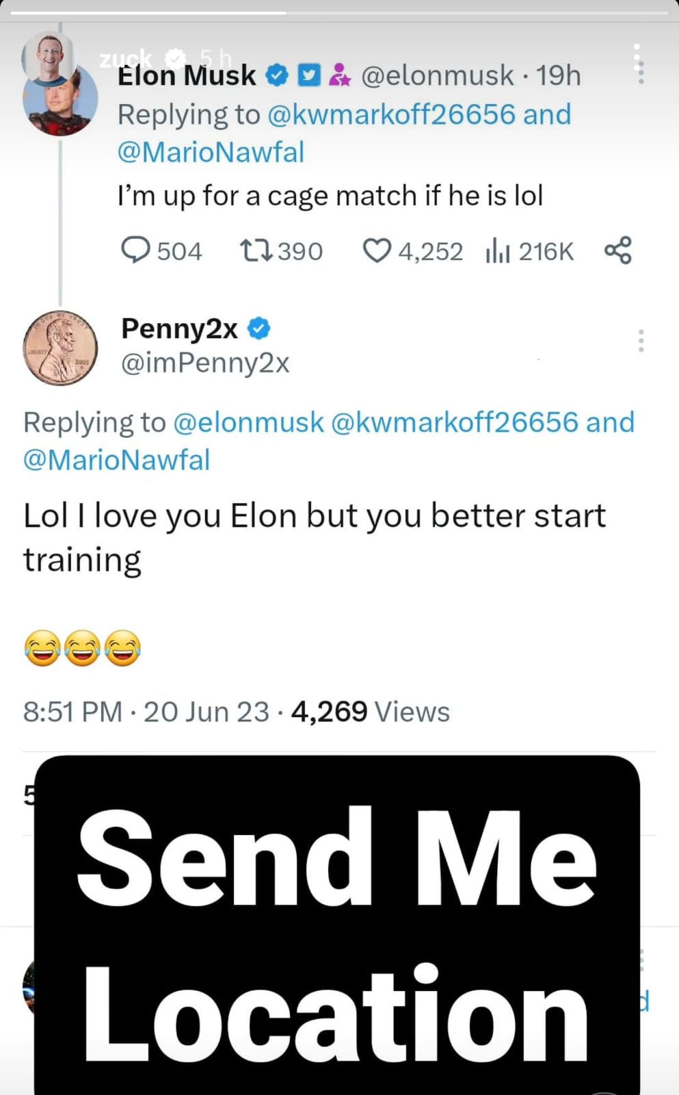Like the tweet with 4,252 hearts

[376, 250]
